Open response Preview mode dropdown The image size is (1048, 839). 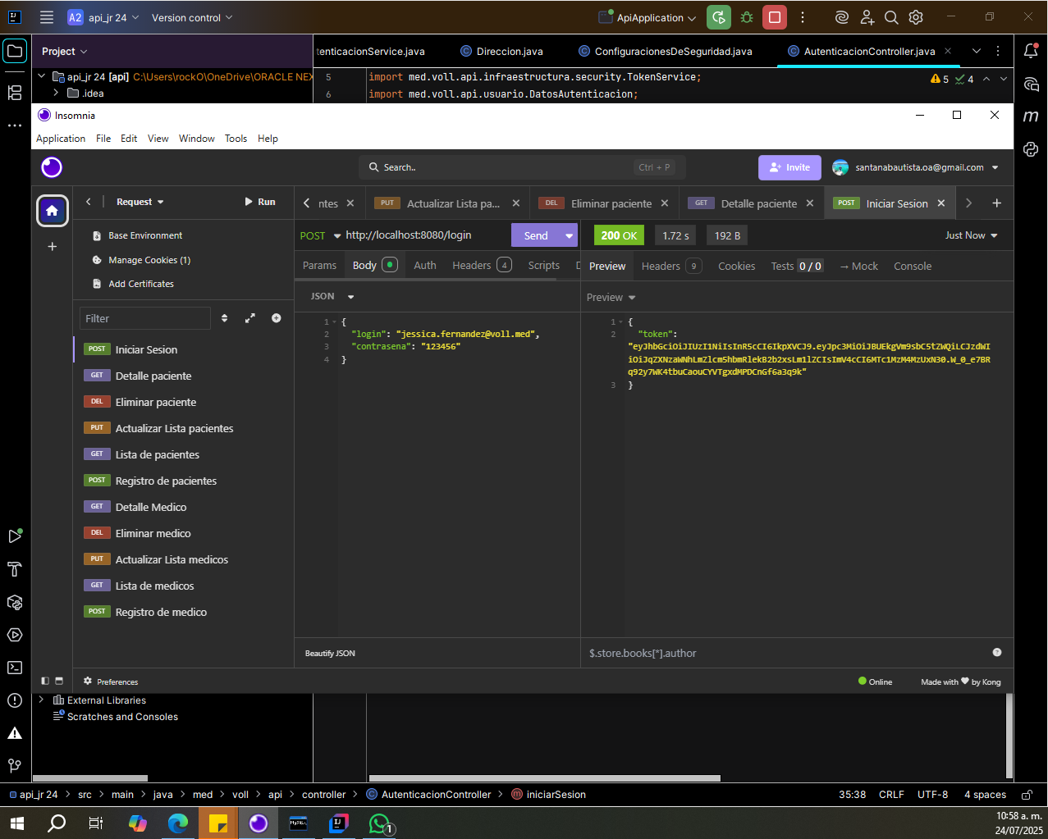tap(611, 297)
